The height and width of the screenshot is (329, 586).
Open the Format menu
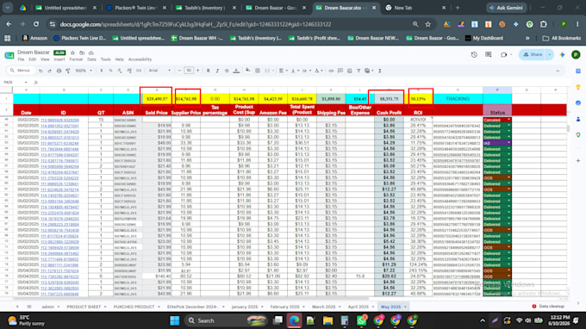point(76,59)
